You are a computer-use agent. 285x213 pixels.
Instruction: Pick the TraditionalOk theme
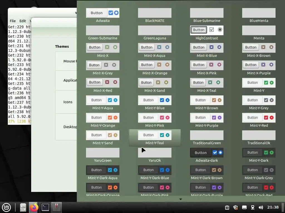point(259,138)
